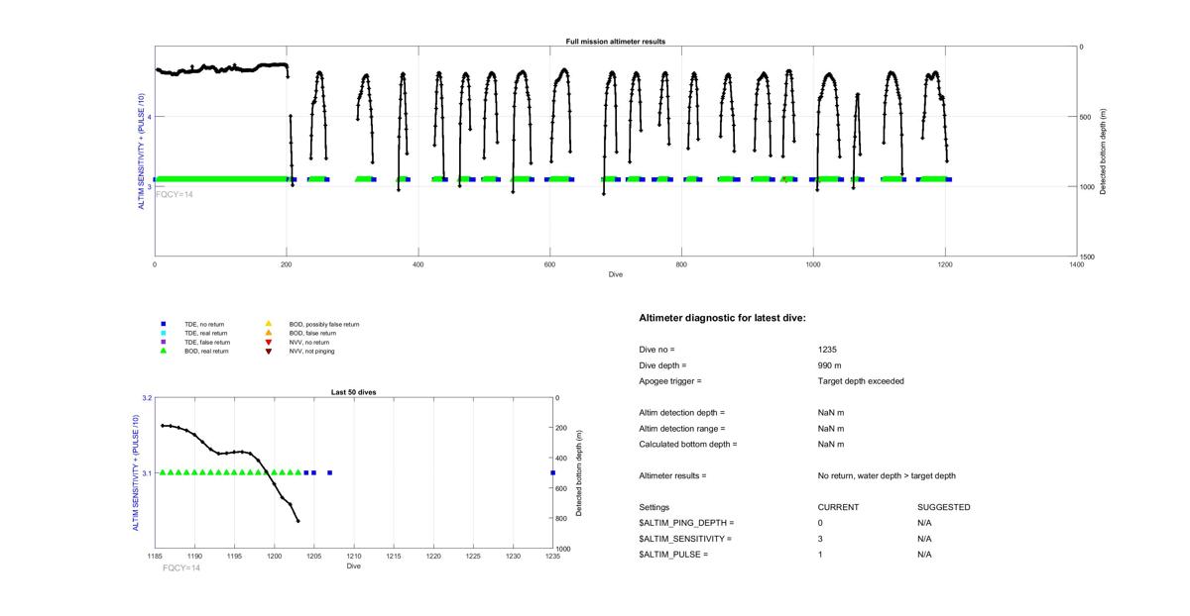This screenshot has width=1190, height=616.
Task: Click the 'Dive depth =' label
Action: pos(662,365)
